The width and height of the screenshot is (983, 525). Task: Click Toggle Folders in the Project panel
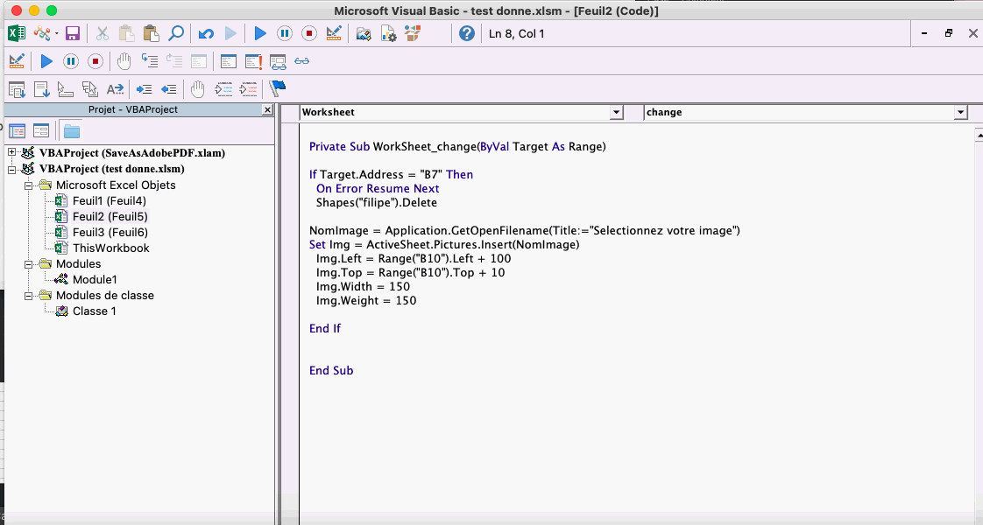(72, 130)
